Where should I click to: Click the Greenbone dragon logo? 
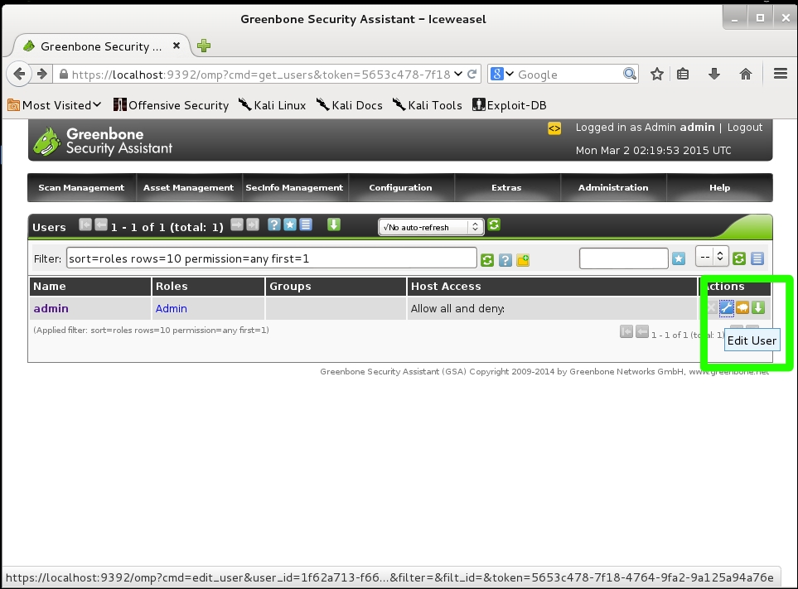(x=46, y=141)
